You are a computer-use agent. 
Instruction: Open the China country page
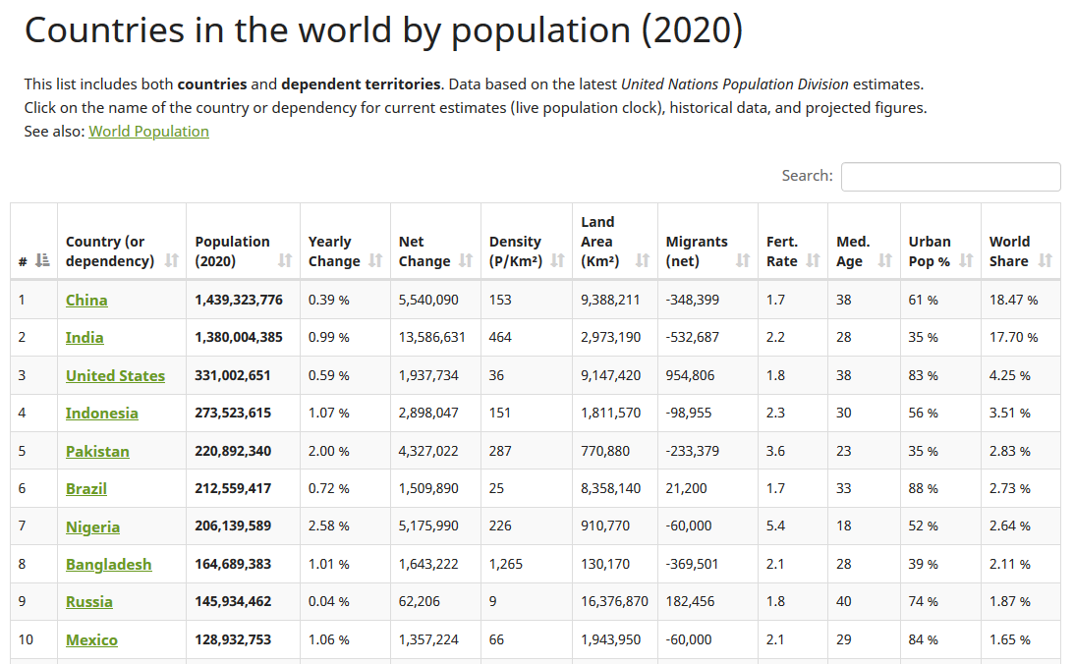(x=85, y=300)
